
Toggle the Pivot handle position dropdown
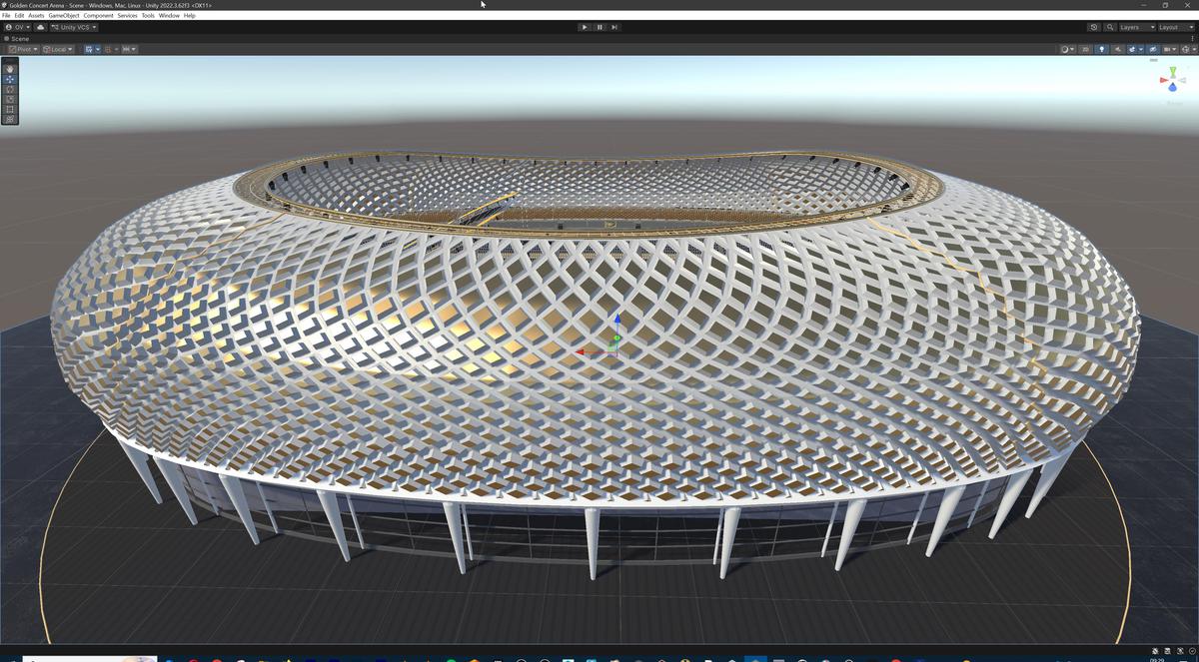click(x=23, y=49)
